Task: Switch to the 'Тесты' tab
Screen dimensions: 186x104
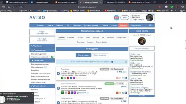Action: (x=88, y=38)
